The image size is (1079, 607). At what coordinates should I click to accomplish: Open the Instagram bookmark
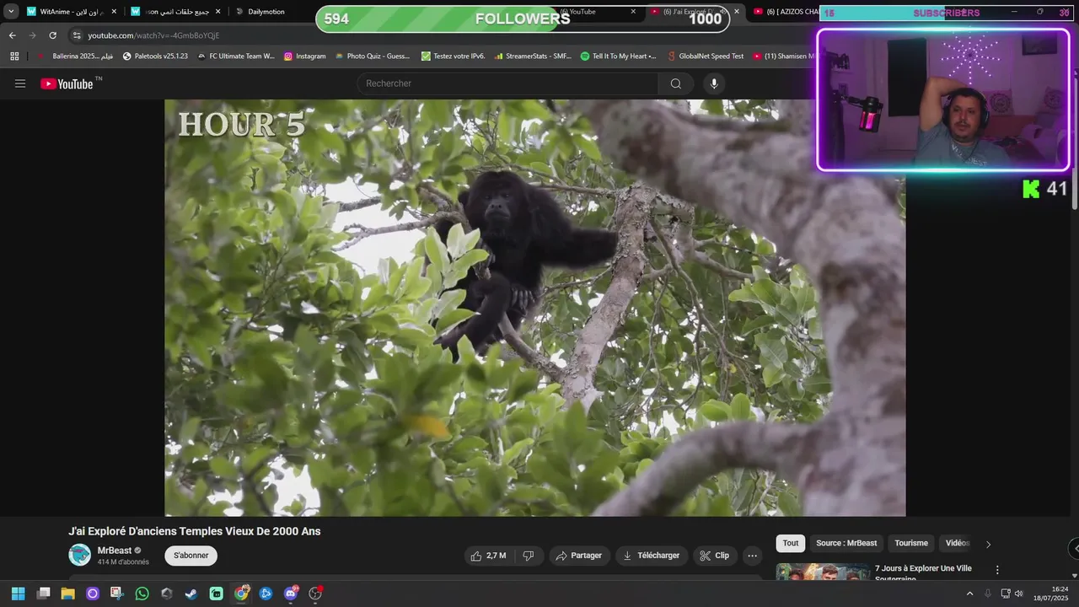point(304,56)
